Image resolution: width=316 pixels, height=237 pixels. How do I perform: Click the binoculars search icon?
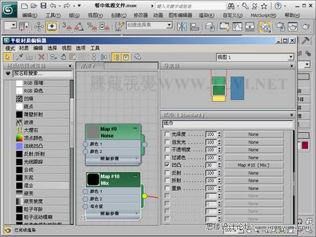coord(231,6)
